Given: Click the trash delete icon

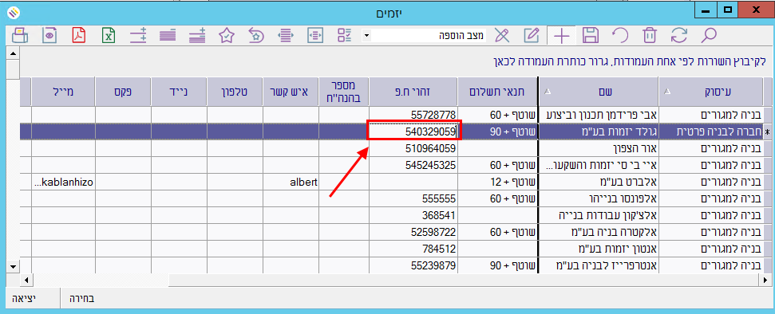Looking at the screenshot, I should [x=650, y=36].
